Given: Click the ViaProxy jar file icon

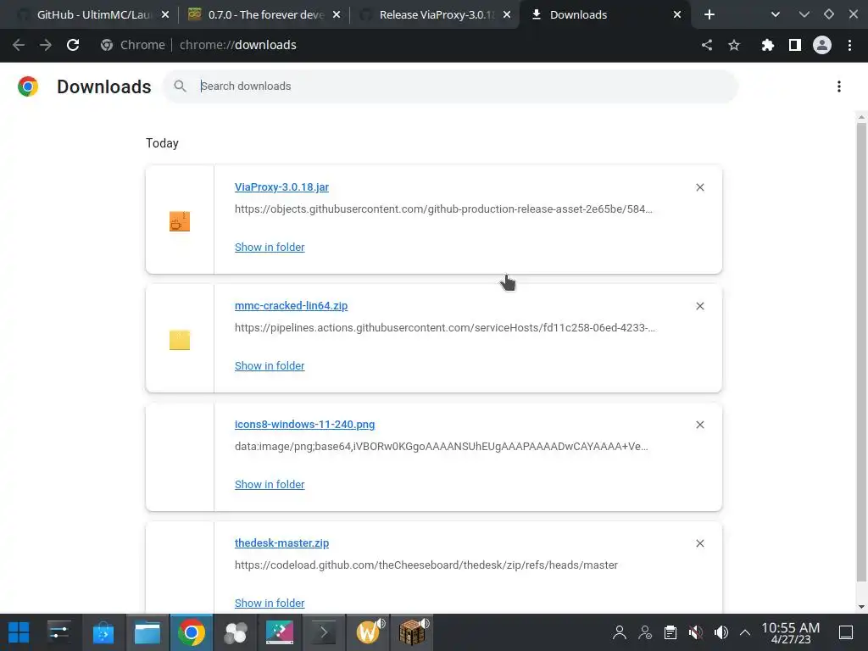Looking at the screenshot, I should coord(180,221).
